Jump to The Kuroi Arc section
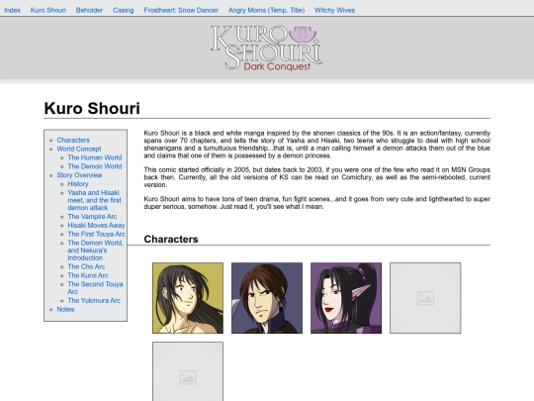The height and width of the screenshot is (401, 534). pos(88,275)
